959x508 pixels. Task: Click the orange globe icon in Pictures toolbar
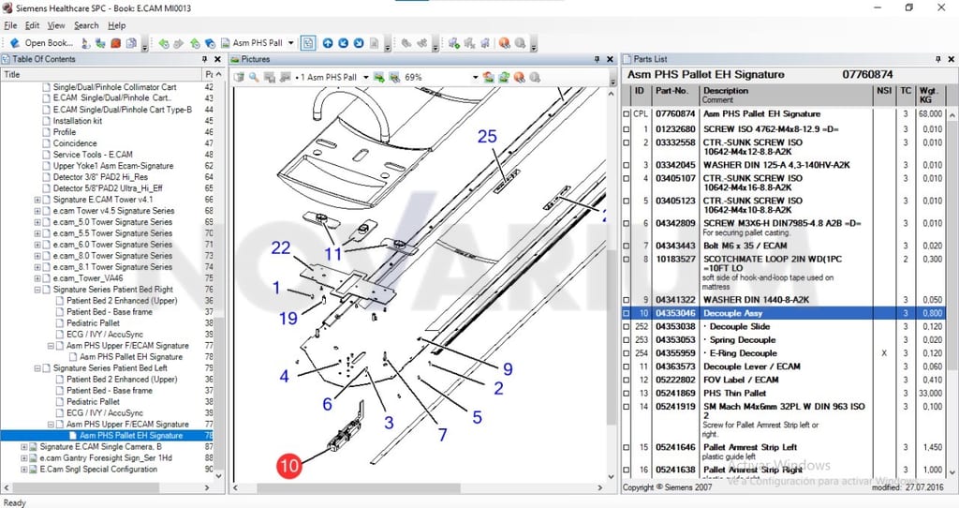click(x=519, y=77)
